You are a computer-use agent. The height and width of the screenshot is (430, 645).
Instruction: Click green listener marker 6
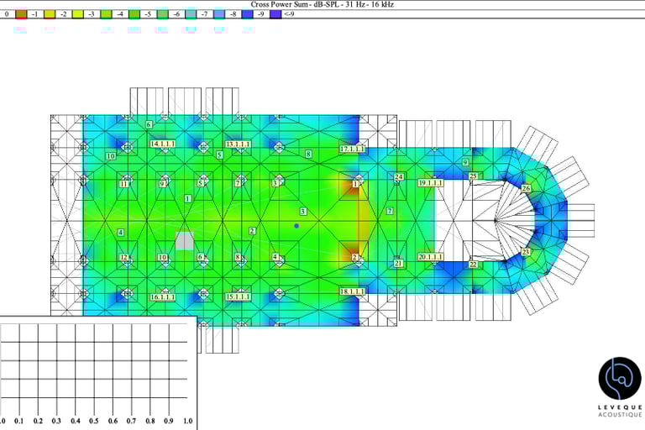tap(149, 124)
